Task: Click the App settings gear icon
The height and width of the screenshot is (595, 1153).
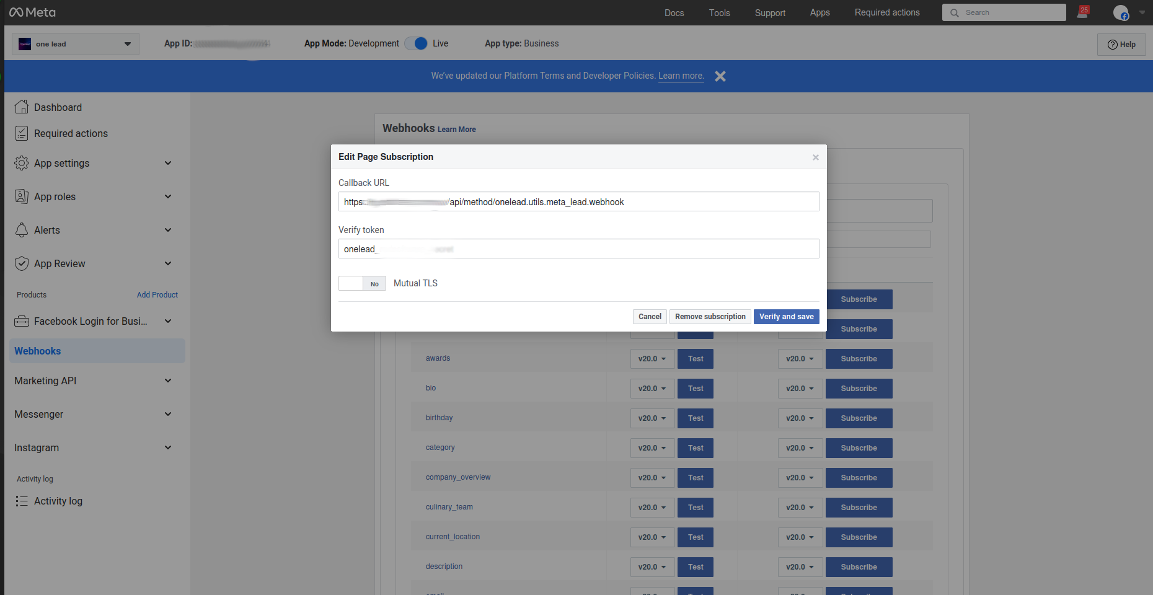Action: click(x=22, y=163)
